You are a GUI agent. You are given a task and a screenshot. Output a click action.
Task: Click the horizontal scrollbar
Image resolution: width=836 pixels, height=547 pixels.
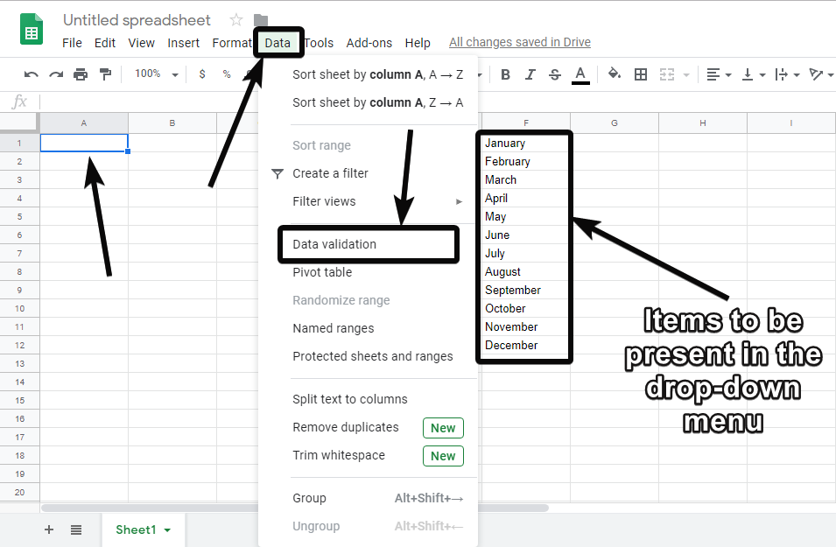coord(295,508)
